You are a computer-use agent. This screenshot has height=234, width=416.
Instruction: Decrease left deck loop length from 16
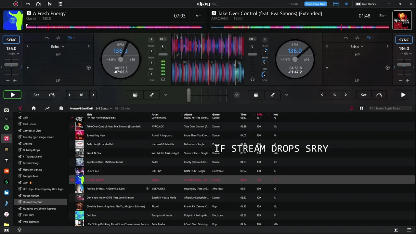click(x=70, y=95)
